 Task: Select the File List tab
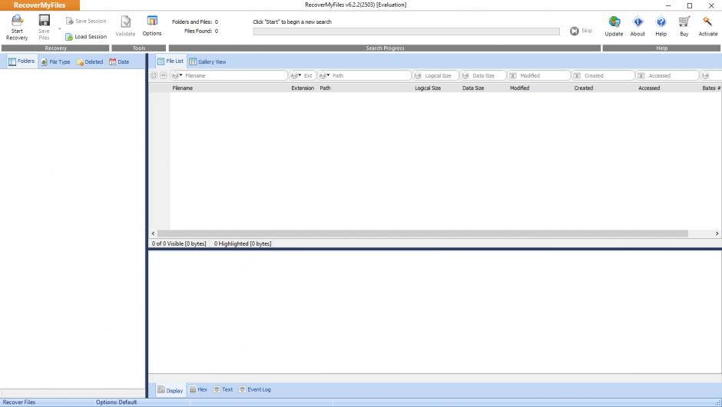pos(171,61)
